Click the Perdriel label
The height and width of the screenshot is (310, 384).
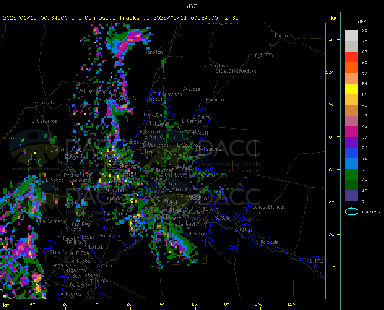pyautogui.click(x=114, y=190)
